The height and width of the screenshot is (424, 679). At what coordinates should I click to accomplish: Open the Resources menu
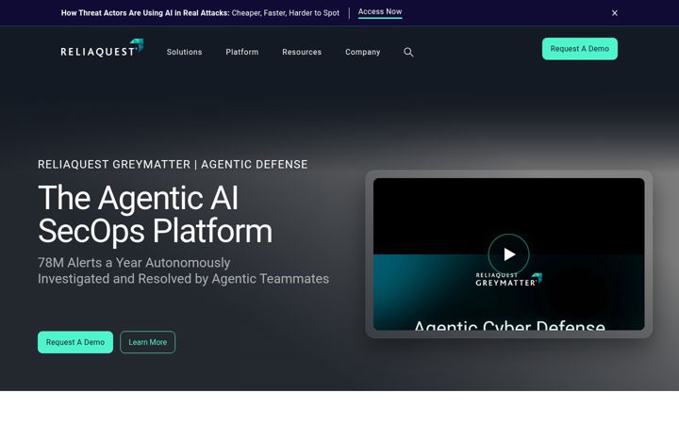click(x=302, y=52)
